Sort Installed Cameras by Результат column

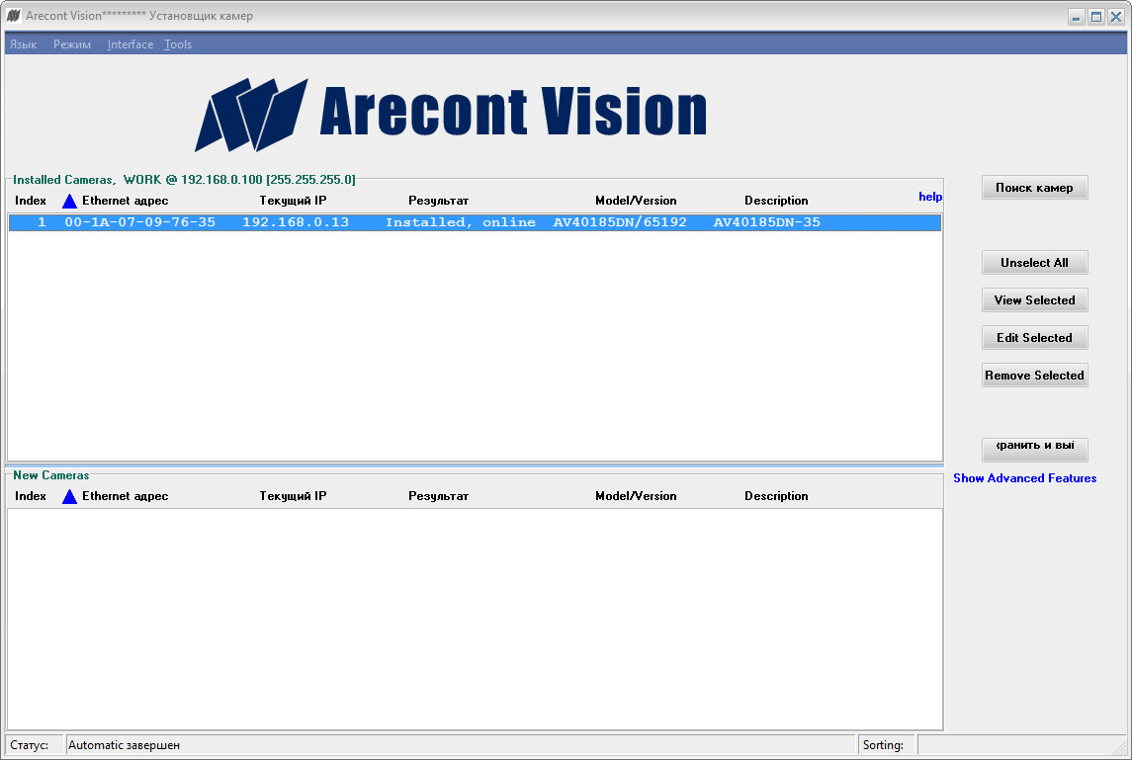click(x=438, y=201)
